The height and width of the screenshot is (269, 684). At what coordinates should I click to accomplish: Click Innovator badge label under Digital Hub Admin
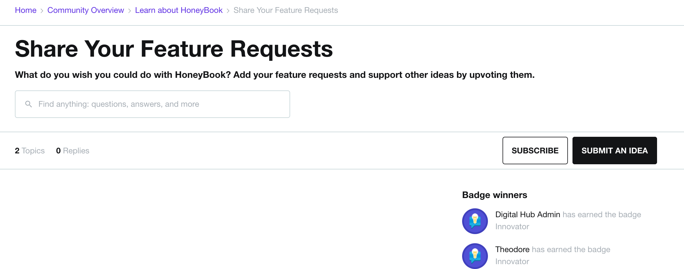512,227
